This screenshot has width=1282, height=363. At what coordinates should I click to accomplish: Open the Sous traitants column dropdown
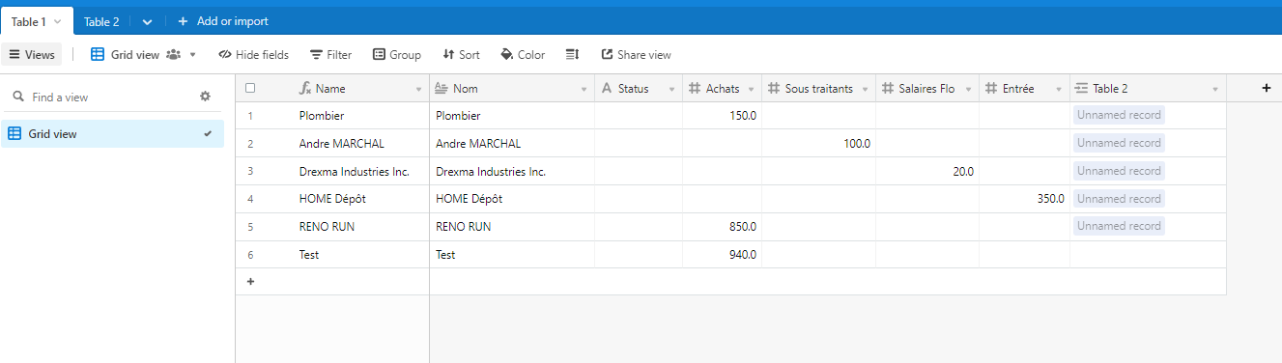[x=866, y=89]
